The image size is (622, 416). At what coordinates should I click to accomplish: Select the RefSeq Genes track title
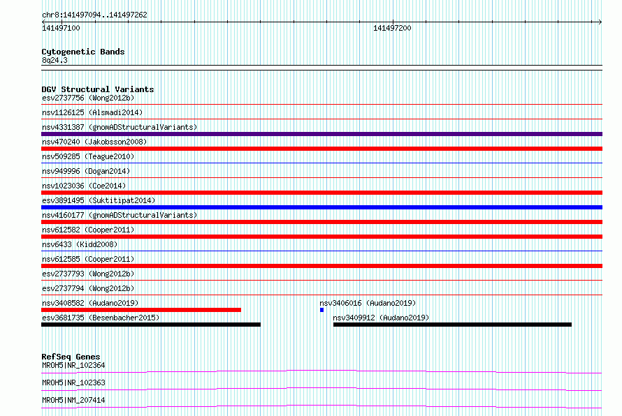click(71, 357)
